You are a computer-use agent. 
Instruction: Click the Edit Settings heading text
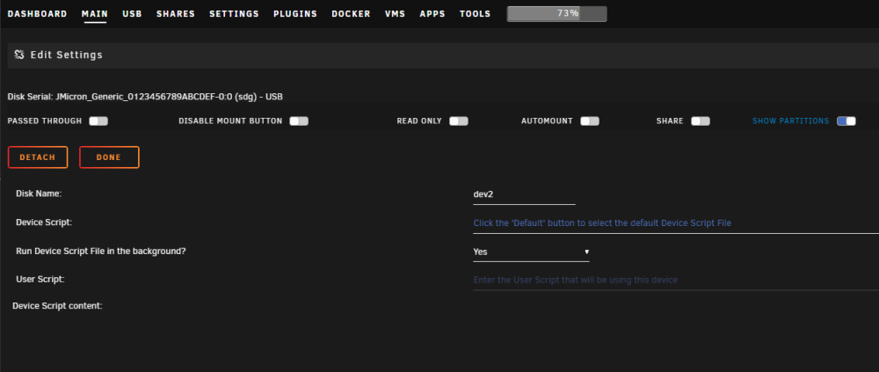tap(66, 55)
